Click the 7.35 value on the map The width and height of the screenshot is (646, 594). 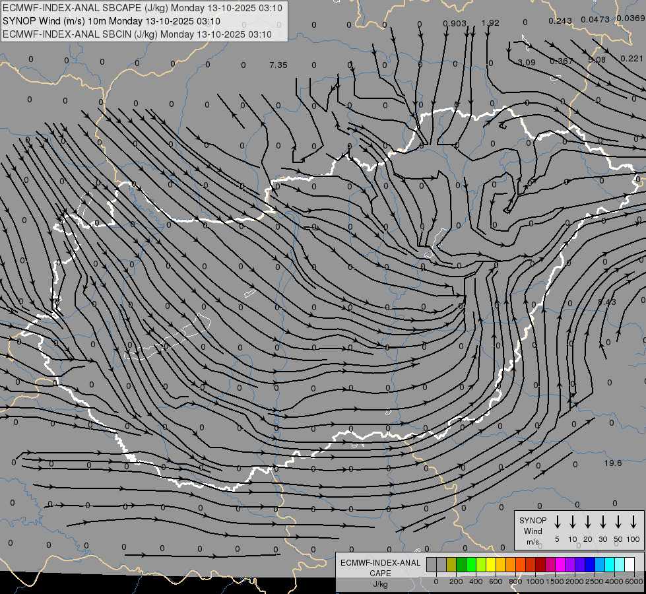pos(278,65)
